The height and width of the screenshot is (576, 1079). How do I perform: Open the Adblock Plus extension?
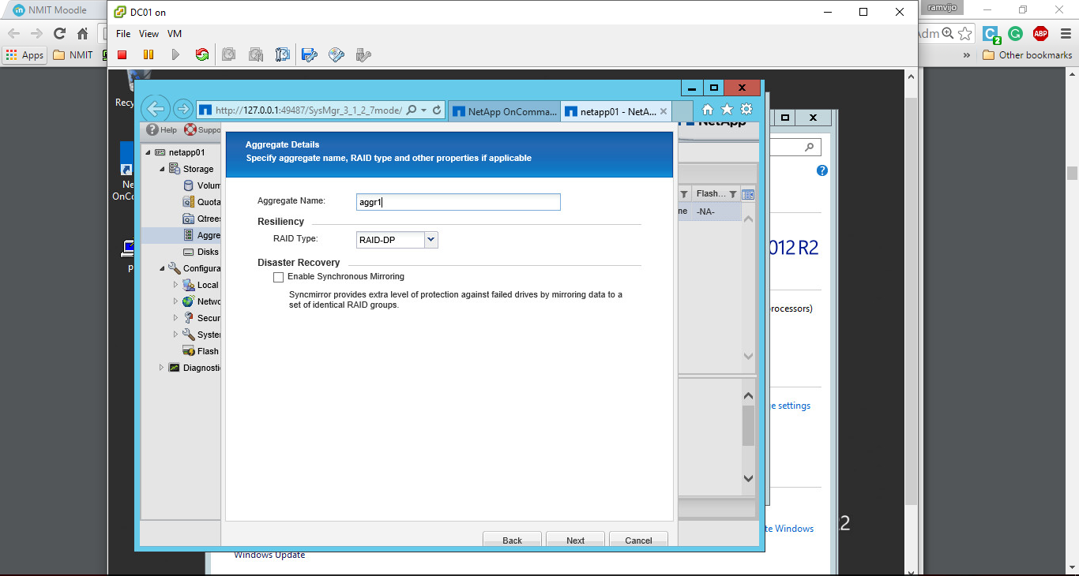click(x=1040, y=33)
